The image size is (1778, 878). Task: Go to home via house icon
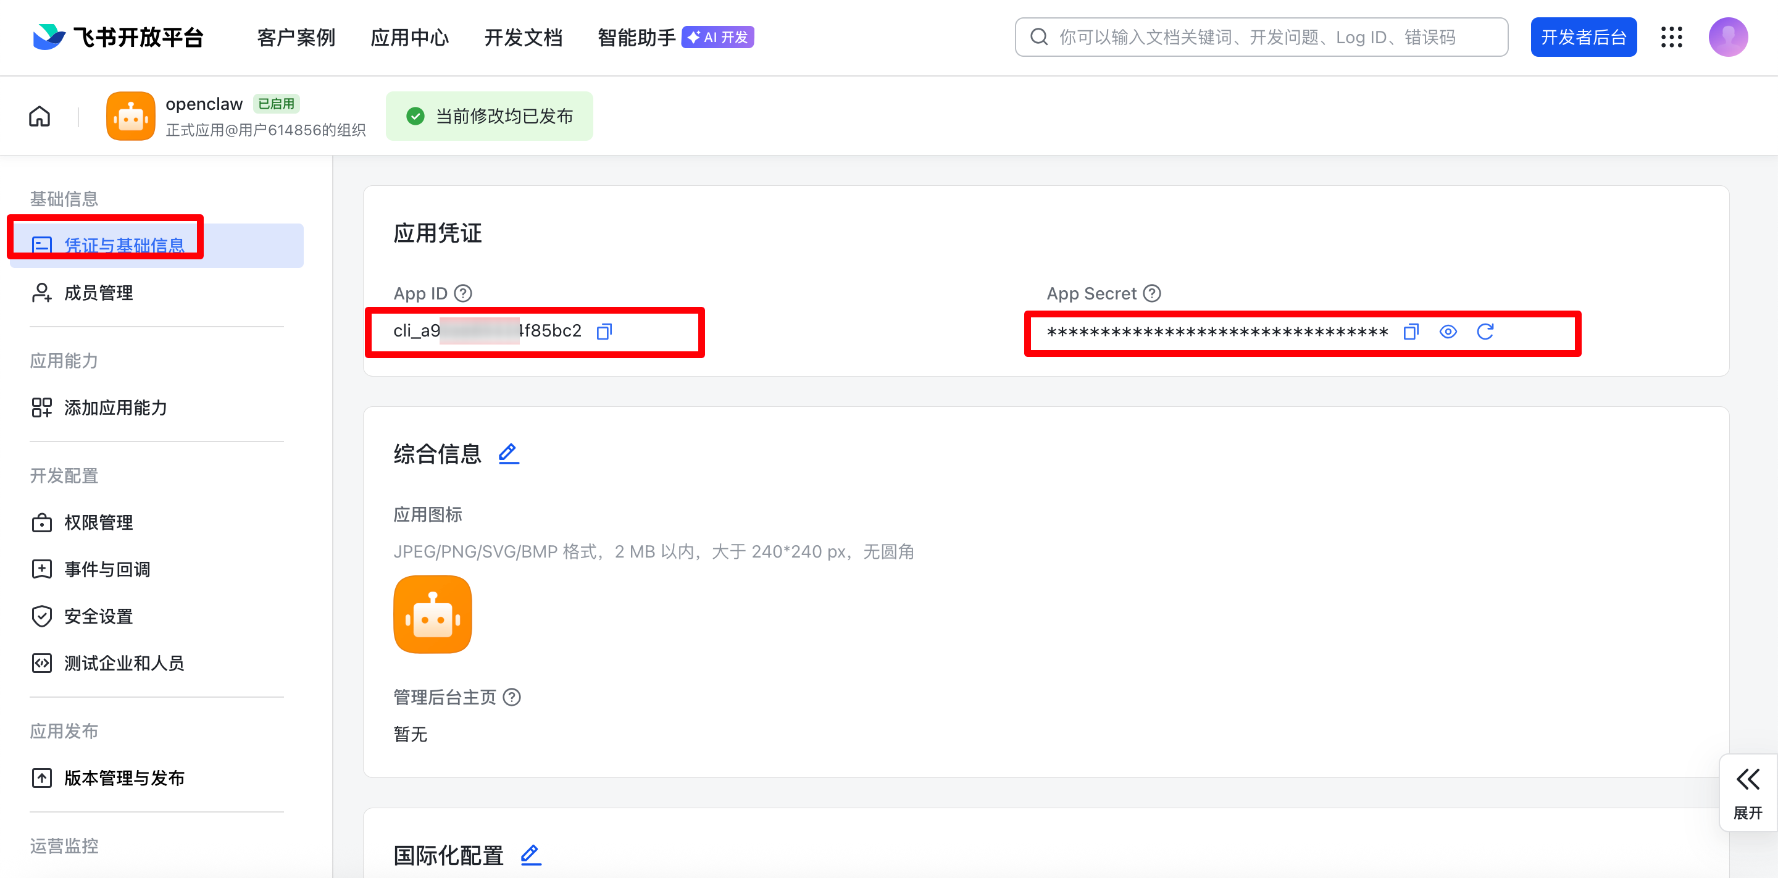click(40, 116)
